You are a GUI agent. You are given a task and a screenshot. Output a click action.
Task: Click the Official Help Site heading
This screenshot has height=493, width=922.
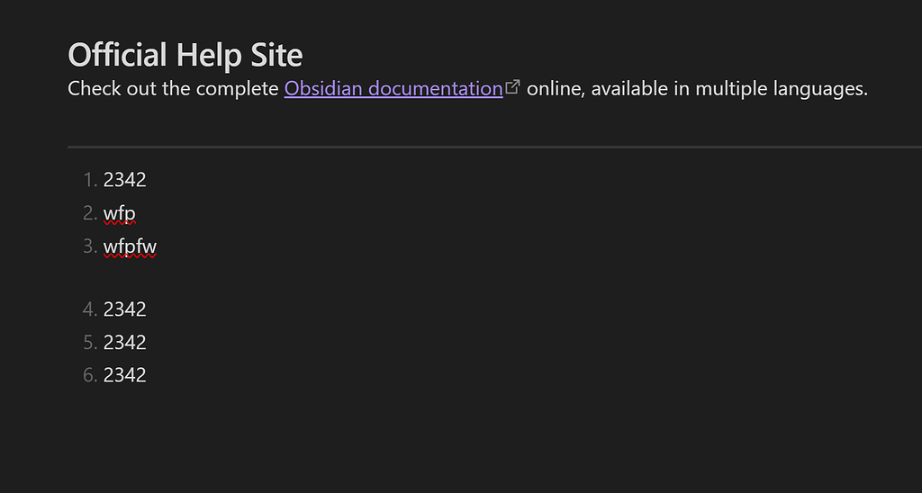[185, 55]
